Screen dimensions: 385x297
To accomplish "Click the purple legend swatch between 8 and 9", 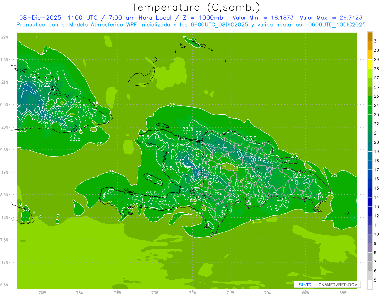I will click(x=370, y=248).
